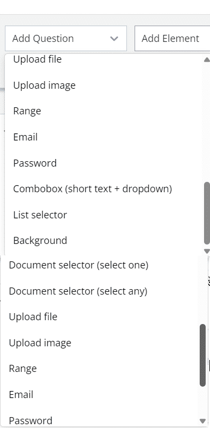
Task: Click scroll-down arrow in the Document selector list
Action: pos(202,420)
